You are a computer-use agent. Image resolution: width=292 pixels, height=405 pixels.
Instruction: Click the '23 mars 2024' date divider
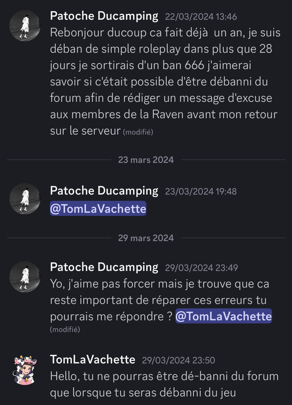coord(146,160)
